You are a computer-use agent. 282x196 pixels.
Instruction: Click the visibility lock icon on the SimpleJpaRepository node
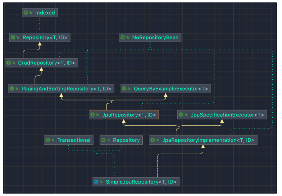(101, 182)
